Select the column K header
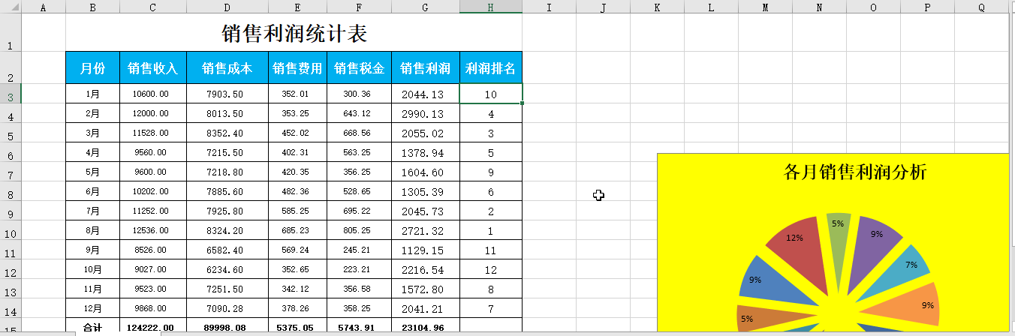The image size is (1015, 336). coord(657,7)
